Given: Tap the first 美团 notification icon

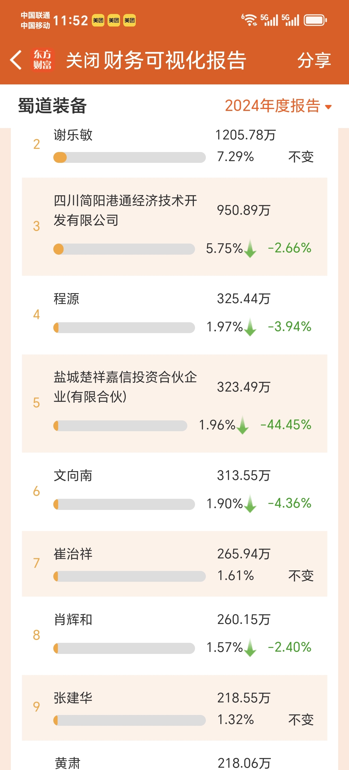Looking at the screenshot, I should click(x=98, y=20).
